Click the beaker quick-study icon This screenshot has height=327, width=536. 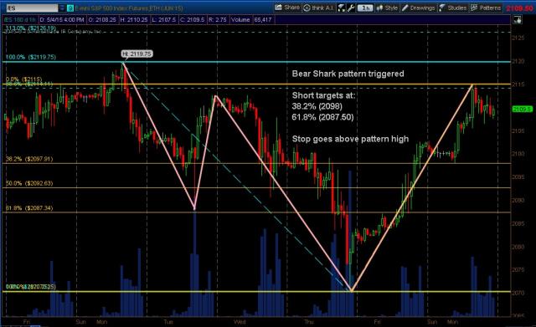[x=341, y=8]
